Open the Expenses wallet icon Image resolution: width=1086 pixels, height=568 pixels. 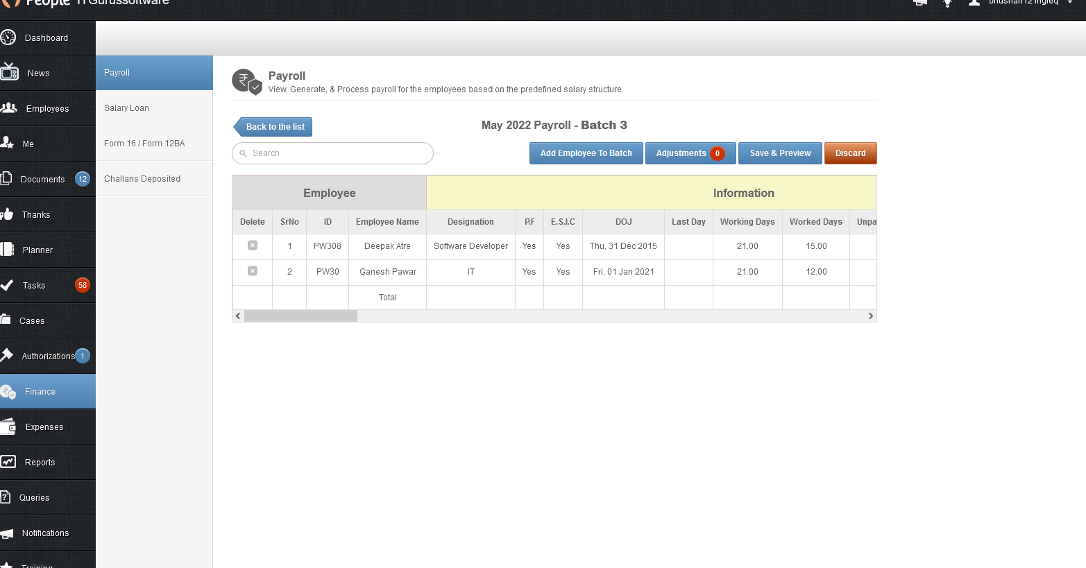coord(8,427)
